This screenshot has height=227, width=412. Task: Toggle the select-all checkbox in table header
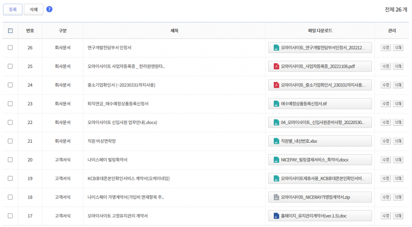[x=10, y=31]
